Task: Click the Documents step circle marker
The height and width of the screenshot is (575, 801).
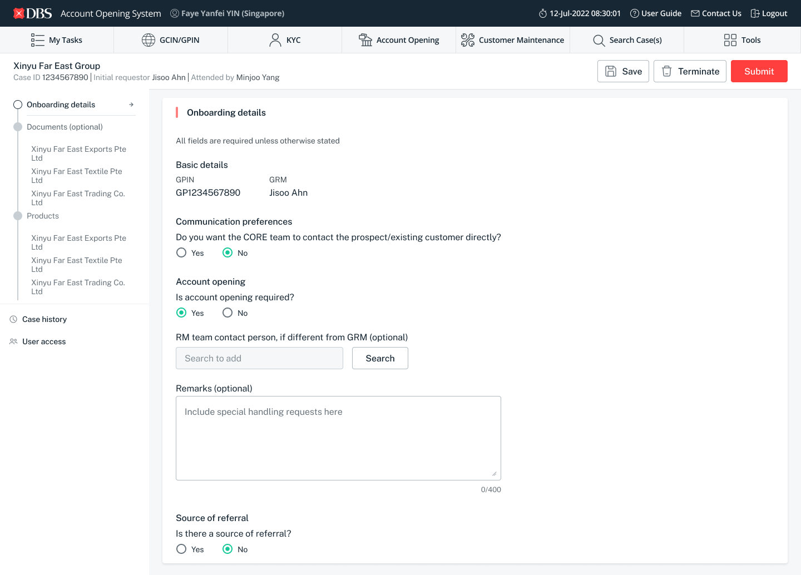Action: click(x=18, y=127)
